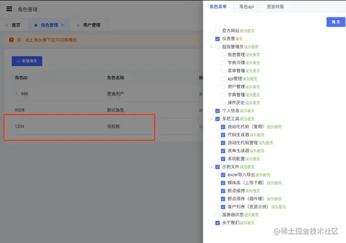Check the api管理 checkbox
The height and width of the screenshot is (243, 346).
[223, 79]
